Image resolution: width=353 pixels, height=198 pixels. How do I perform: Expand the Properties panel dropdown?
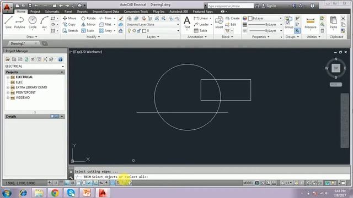tap(260, 37)
